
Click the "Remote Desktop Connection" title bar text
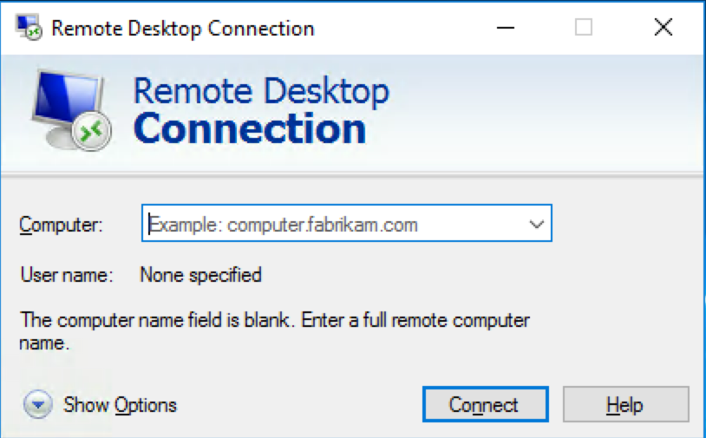(182, 28)
